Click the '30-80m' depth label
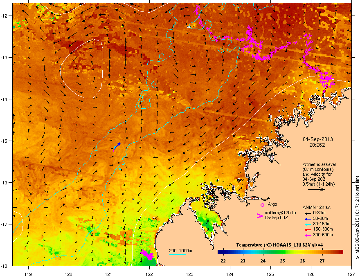The height and width of the screenshot is (278, 360). pyautogui.click(x=320, y=219)
